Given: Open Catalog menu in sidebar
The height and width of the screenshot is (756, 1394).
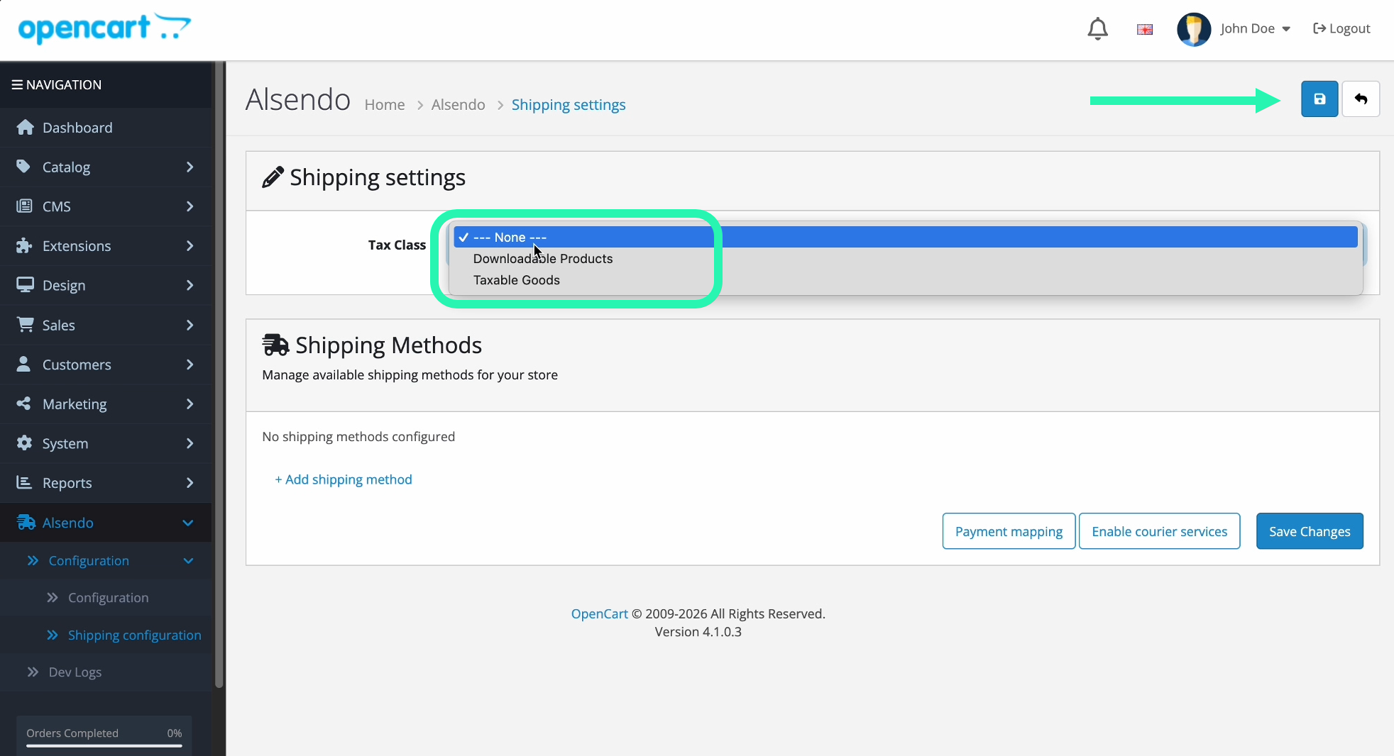Looking at the screenshot, I should (106, 167).
